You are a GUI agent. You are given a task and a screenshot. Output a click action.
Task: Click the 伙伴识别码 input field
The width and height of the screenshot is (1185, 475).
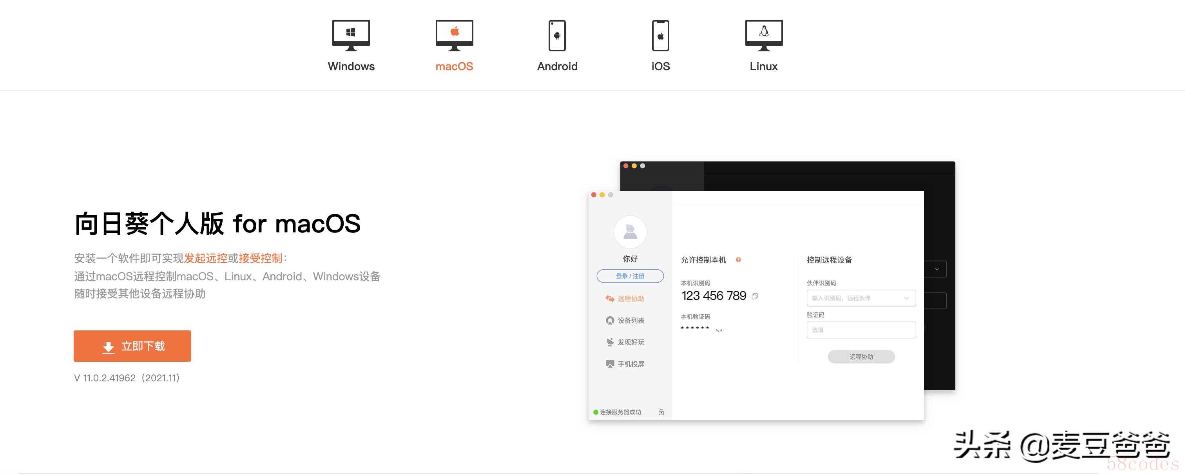[x=861, y=298]
